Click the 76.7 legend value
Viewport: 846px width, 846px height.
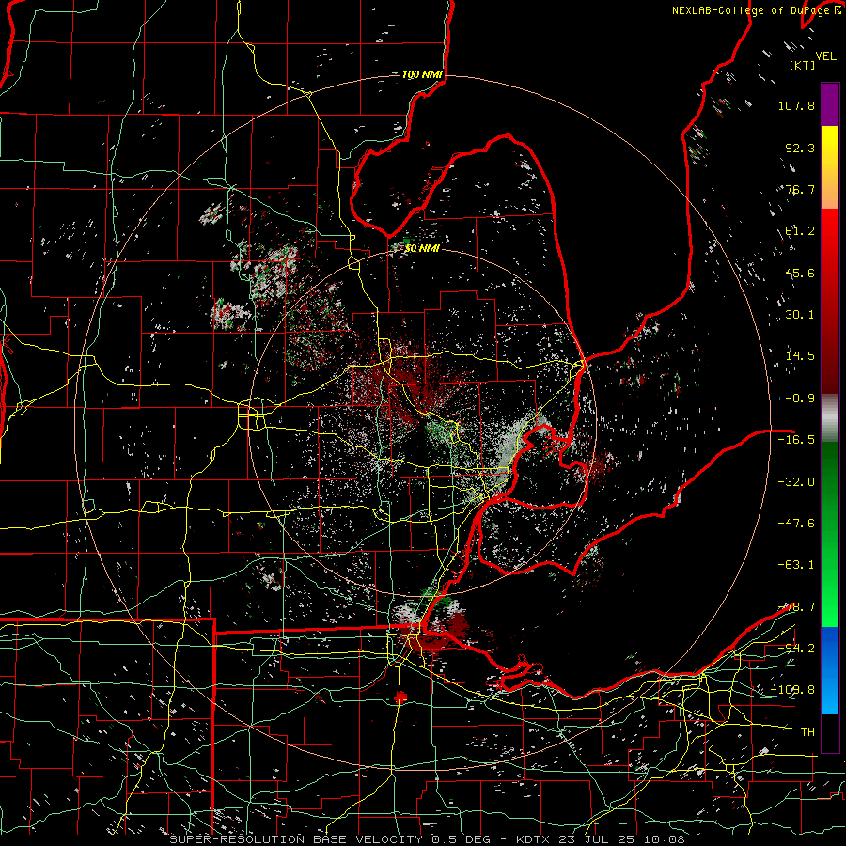click(800, 189)
